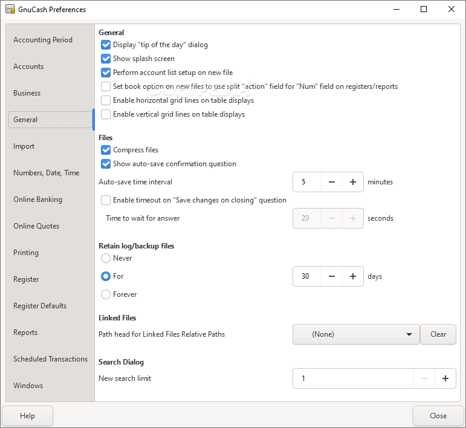Click the auto-save interval value field
466x428 pixels.
point(307,182)
